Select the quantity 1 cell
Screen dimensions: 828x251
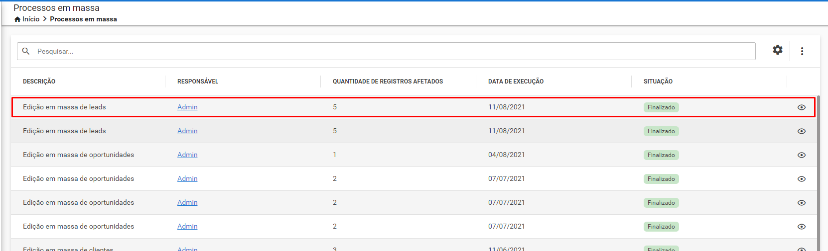[335, 155]
